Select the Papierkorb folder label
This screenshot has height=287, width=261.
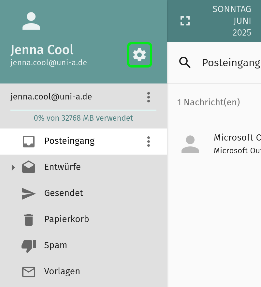coord(66,219)
